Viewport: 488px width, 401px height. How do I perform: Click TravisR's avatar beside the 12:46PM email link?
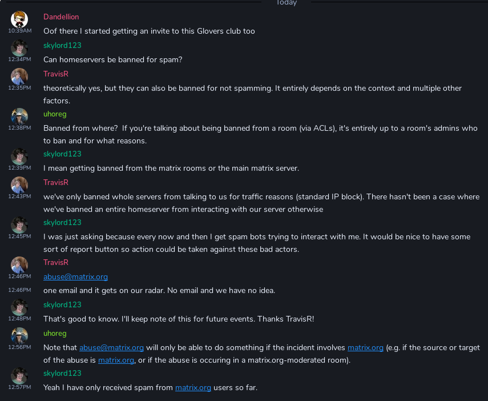19,264
